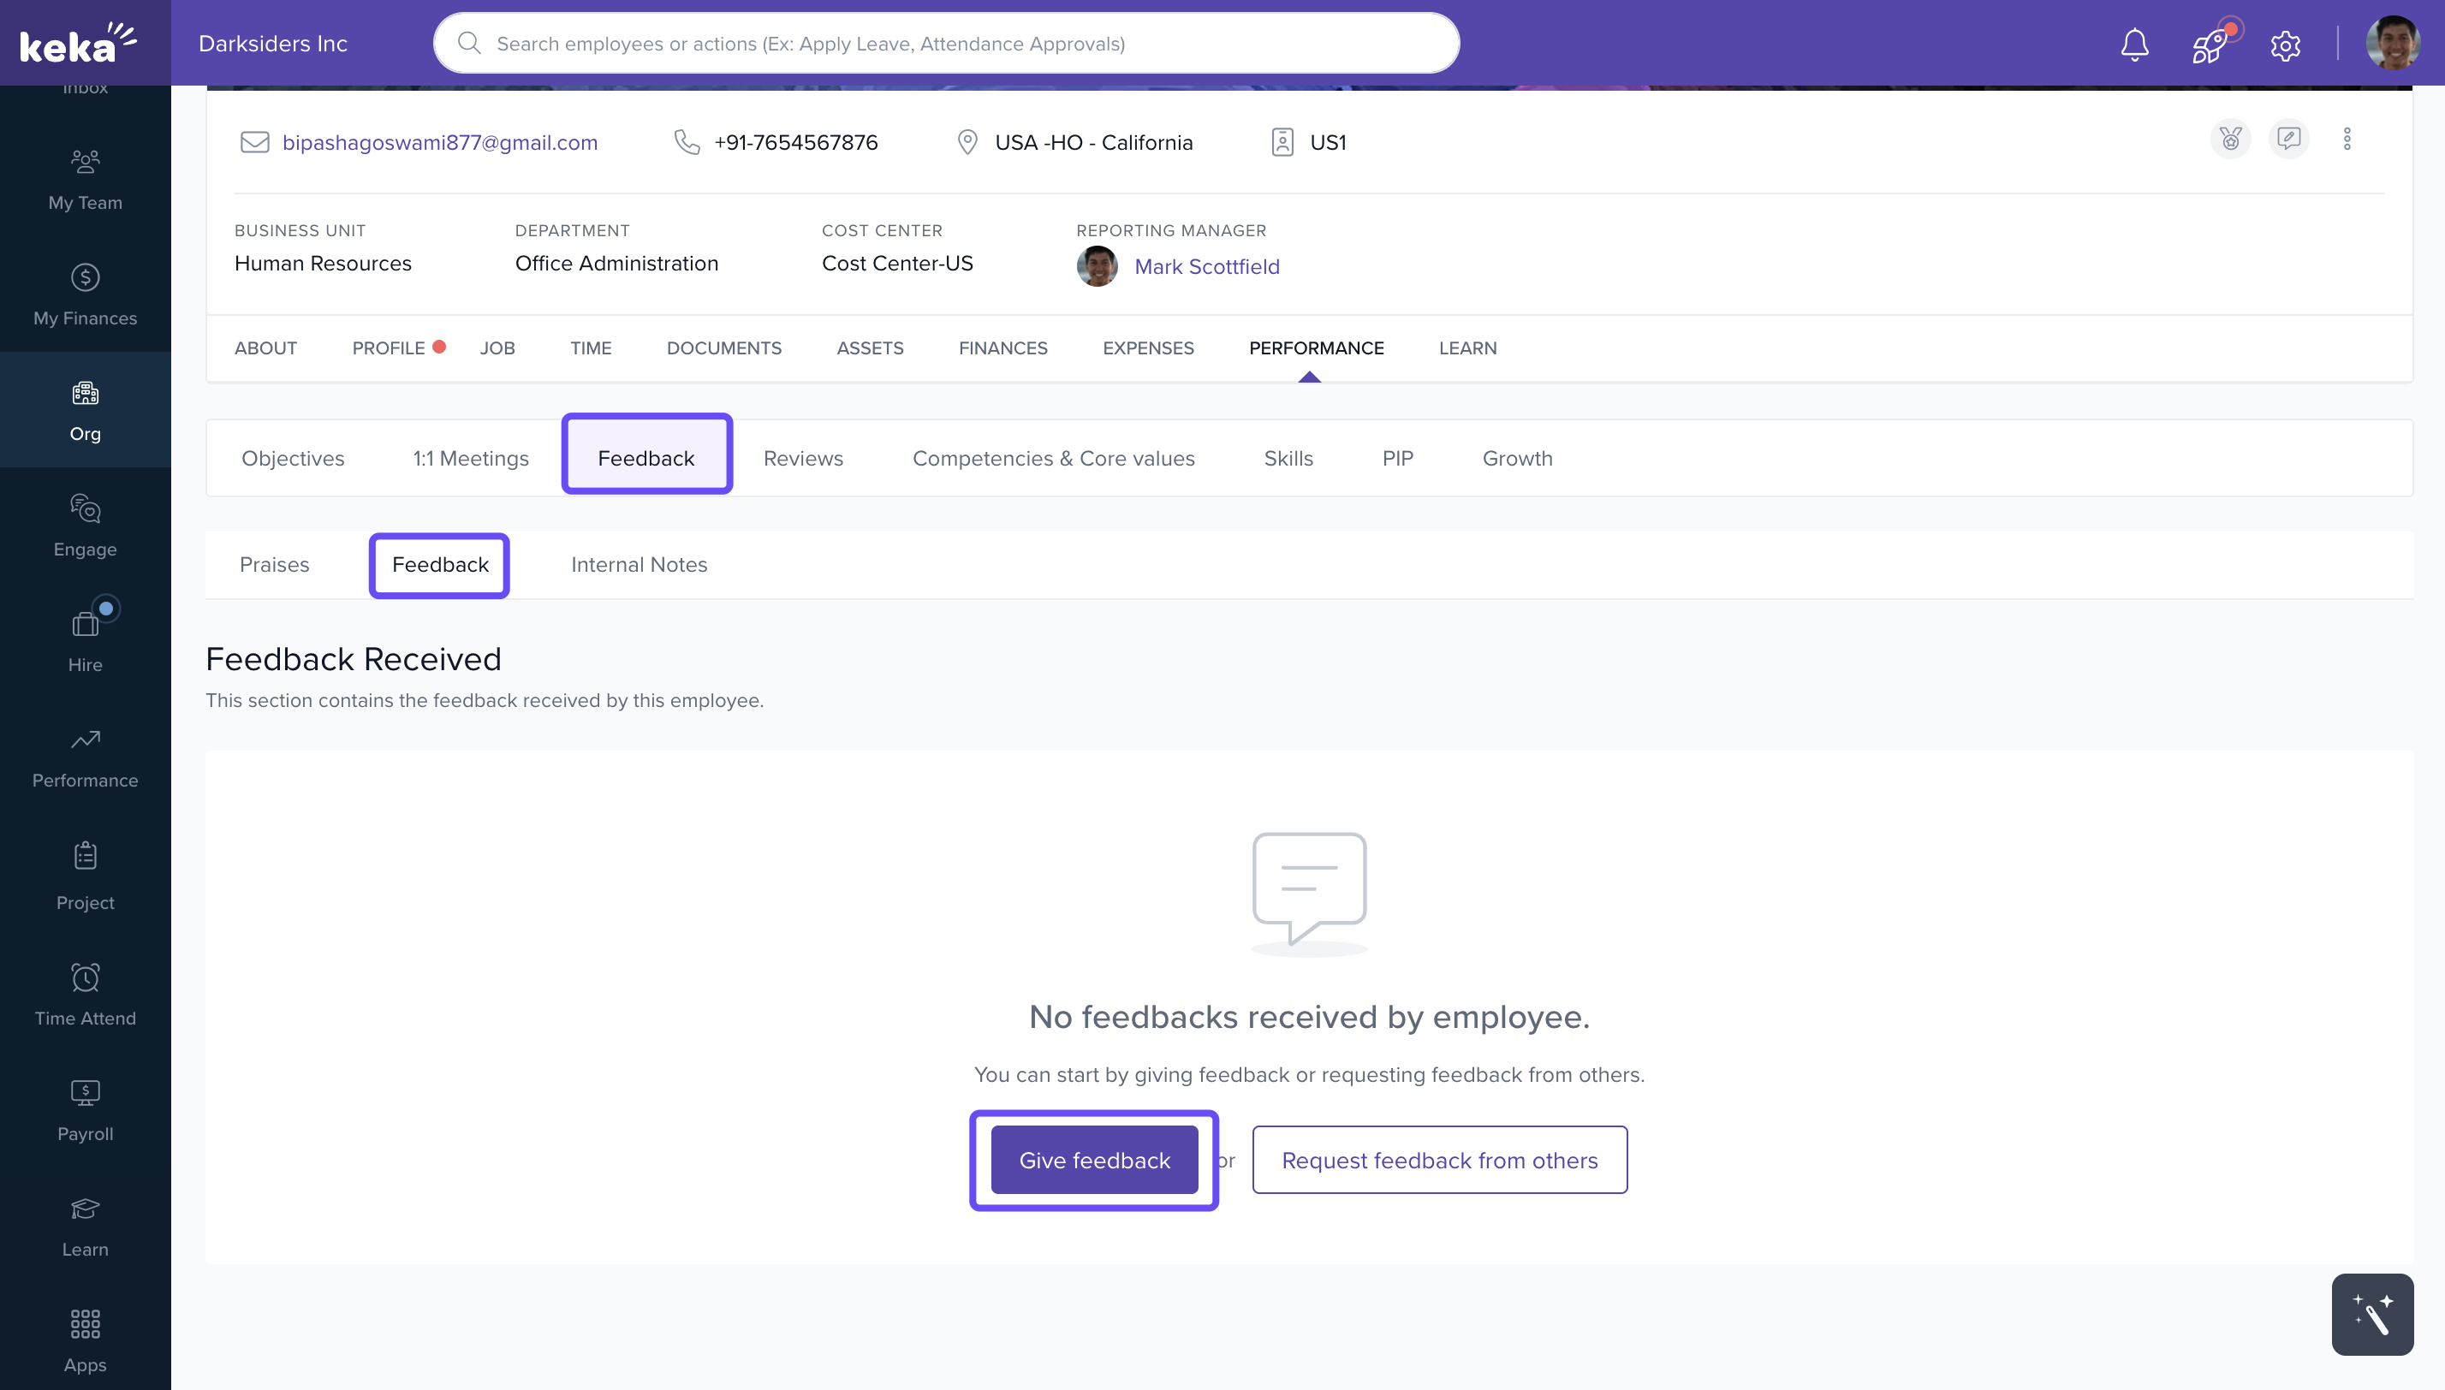Open Apps grid in sidebar
Screen dimensions: 2445x1390
point(85,1340)
